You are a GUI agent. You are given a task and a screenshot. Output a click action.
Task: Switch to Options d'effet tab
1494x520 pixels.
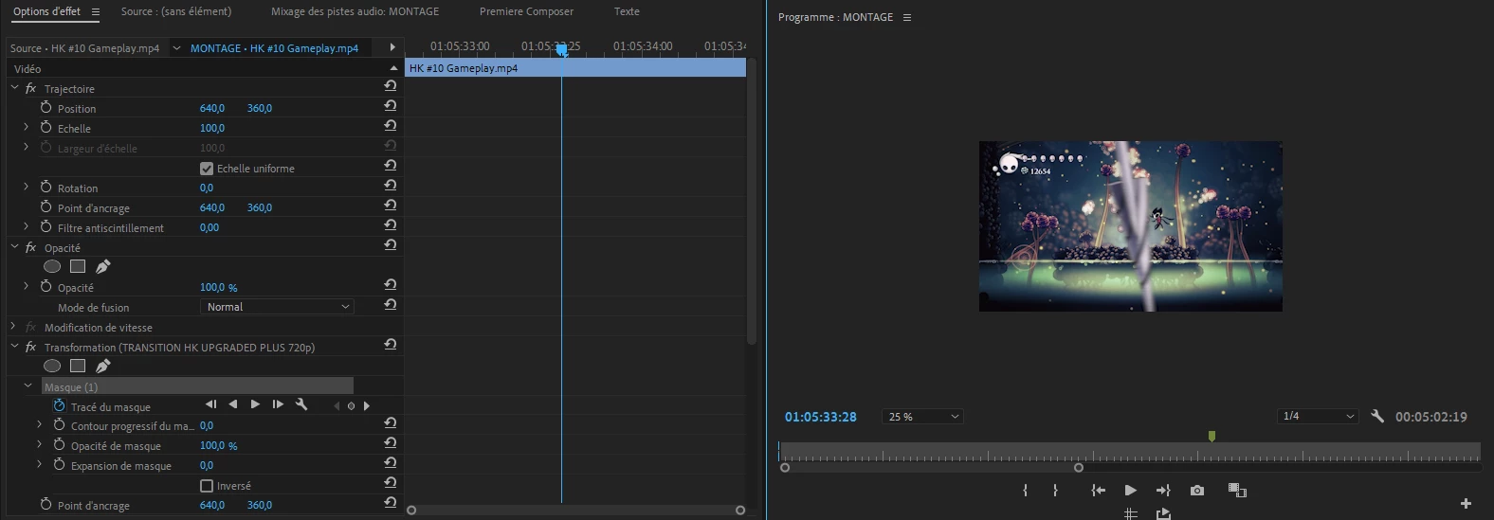tap(46, 11)
